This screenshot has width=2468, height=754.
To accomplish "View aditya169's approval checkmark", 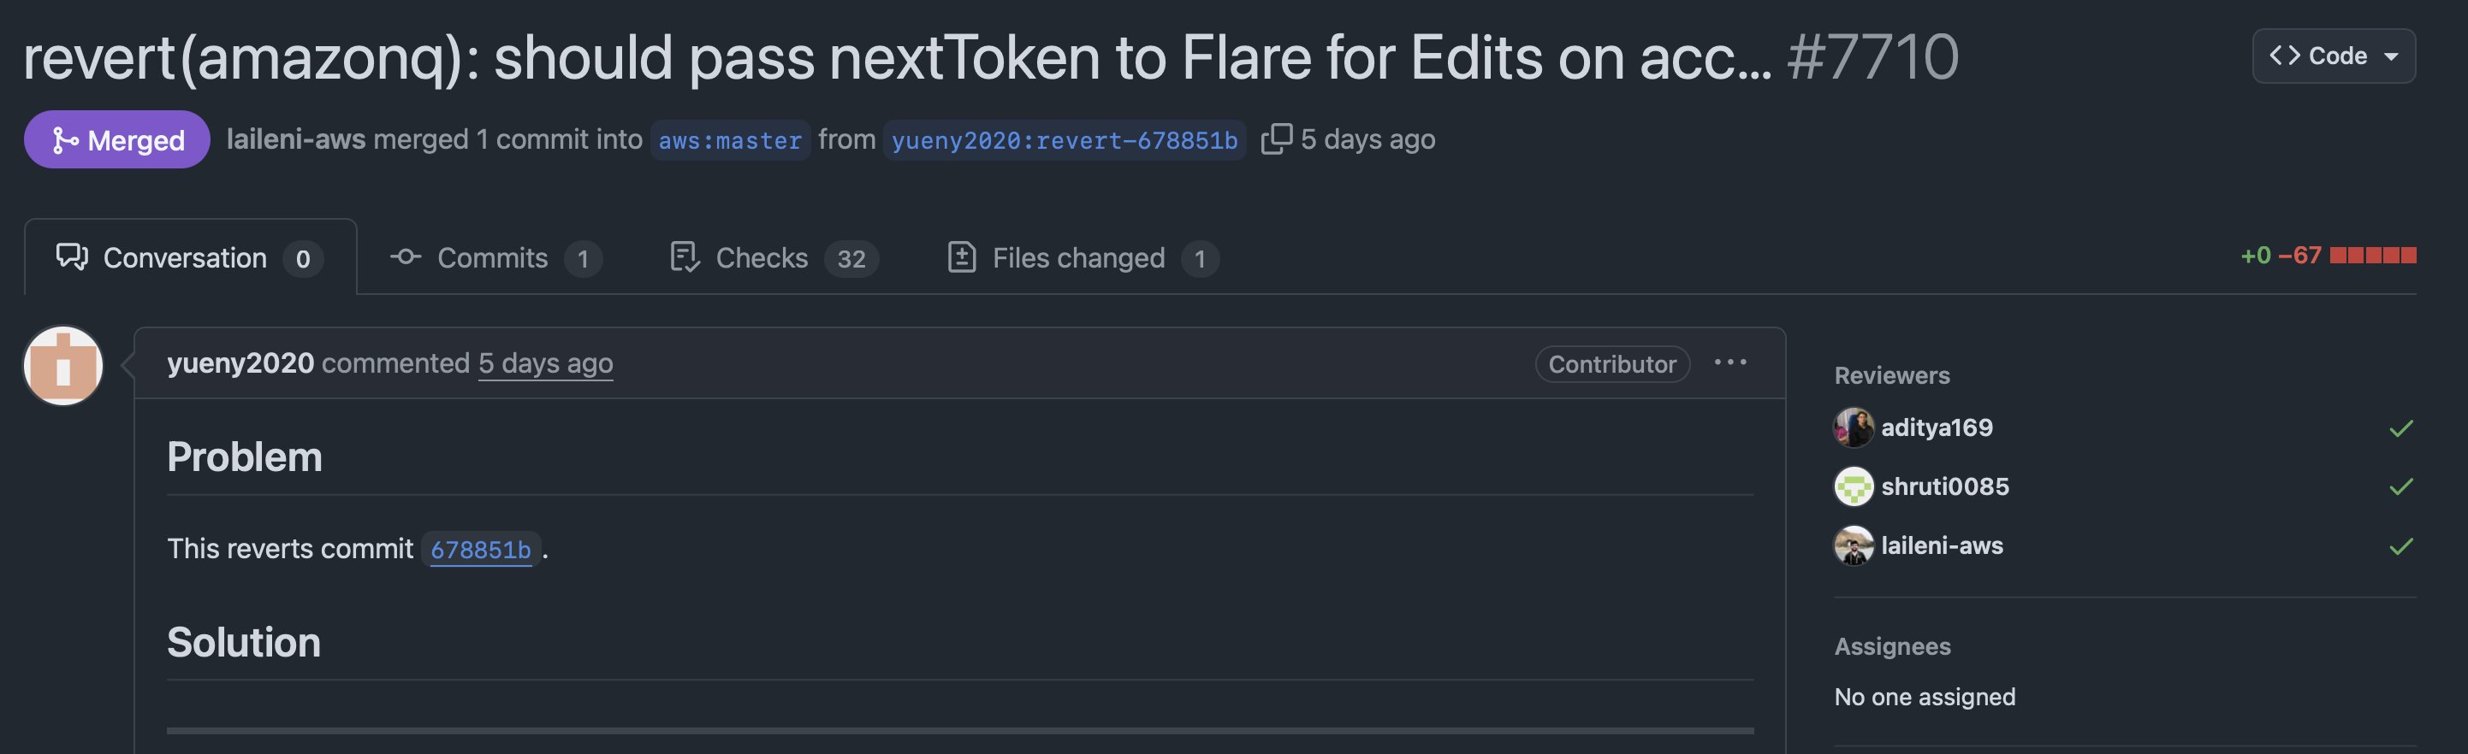I will pos(2400,427).
